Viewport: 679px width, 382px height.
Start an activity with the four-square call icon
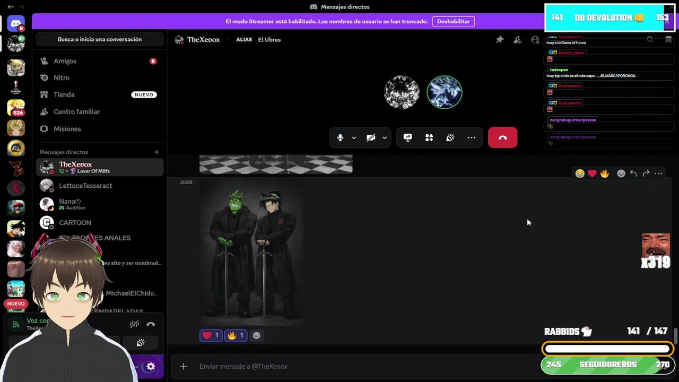tap(429, 137)
